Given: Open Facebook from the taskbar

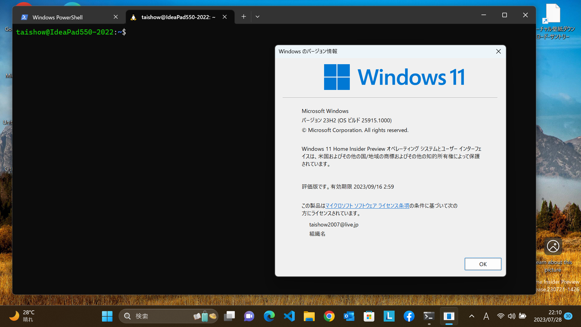Looking at the screenshot, I should (x=409, y=316).
